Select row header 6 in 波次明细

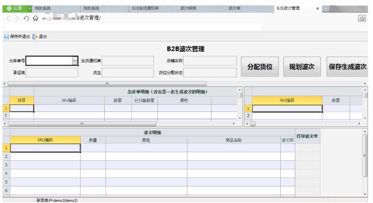click(6, 191)
